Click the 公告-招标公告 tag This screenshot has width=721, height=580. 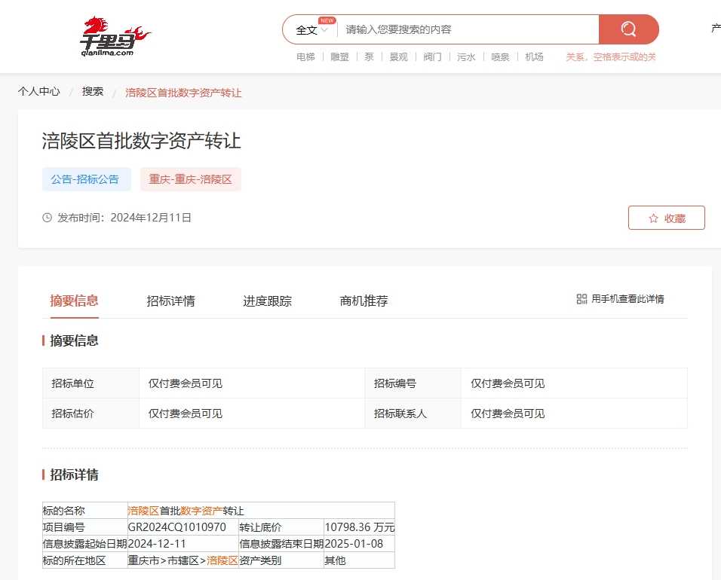[x=85, y=179]
